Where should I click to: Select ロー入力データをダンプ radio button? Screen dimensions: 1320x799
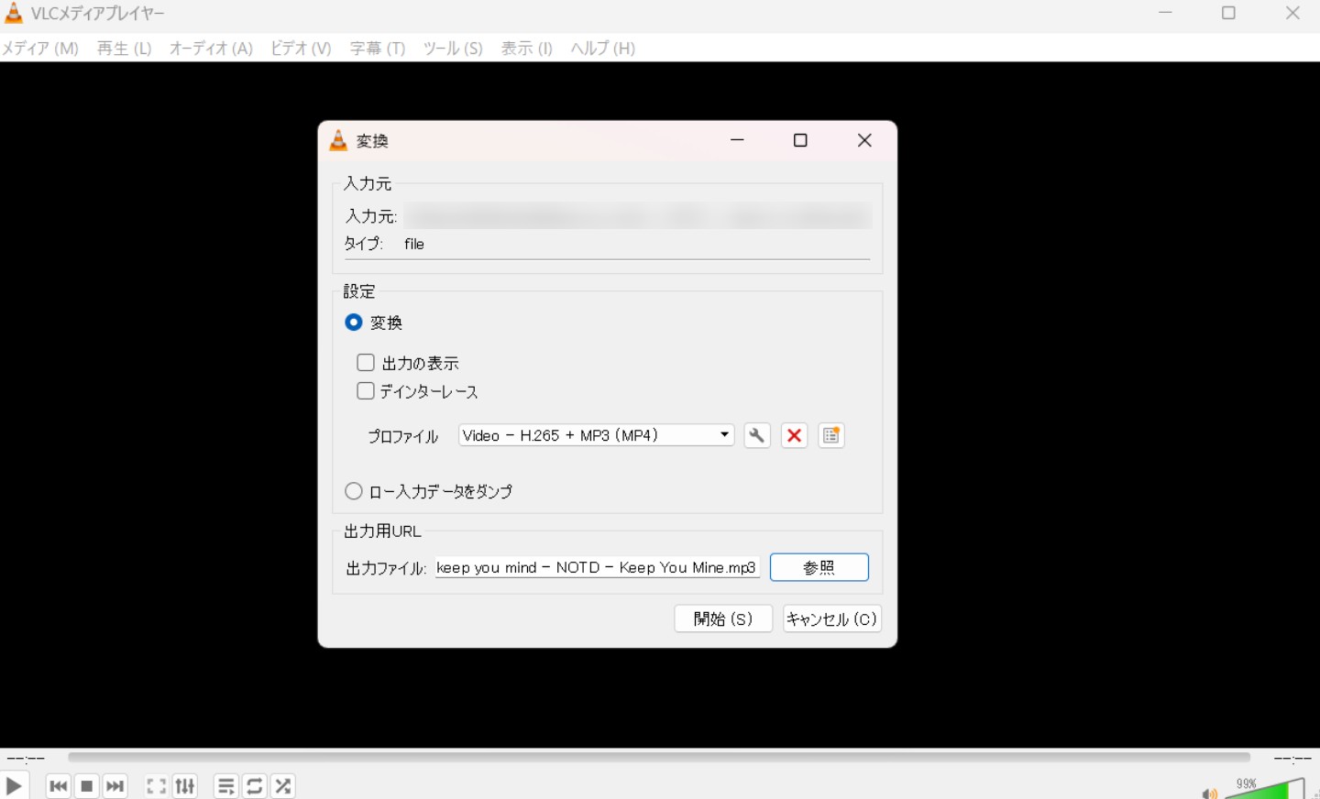pyautogui.click(x=354, y=491)
